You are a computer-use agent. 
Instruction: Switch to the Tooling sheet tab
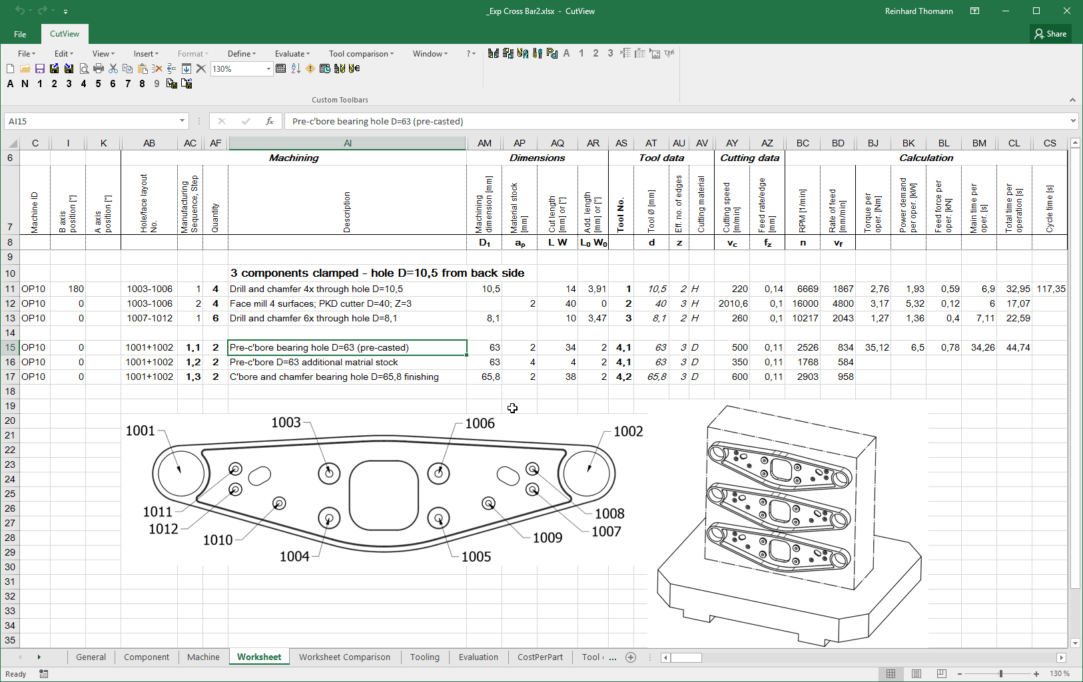click(424, 657)
